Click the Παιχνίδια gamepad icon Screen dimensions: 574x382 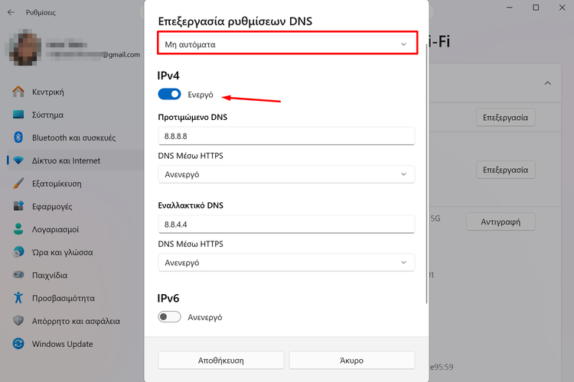(19, 275)
